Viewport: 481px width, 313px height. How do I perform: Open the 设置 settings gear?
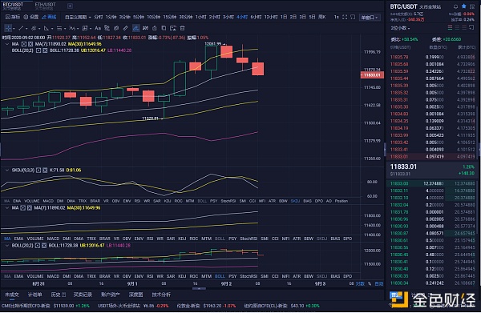coord(31,17)
